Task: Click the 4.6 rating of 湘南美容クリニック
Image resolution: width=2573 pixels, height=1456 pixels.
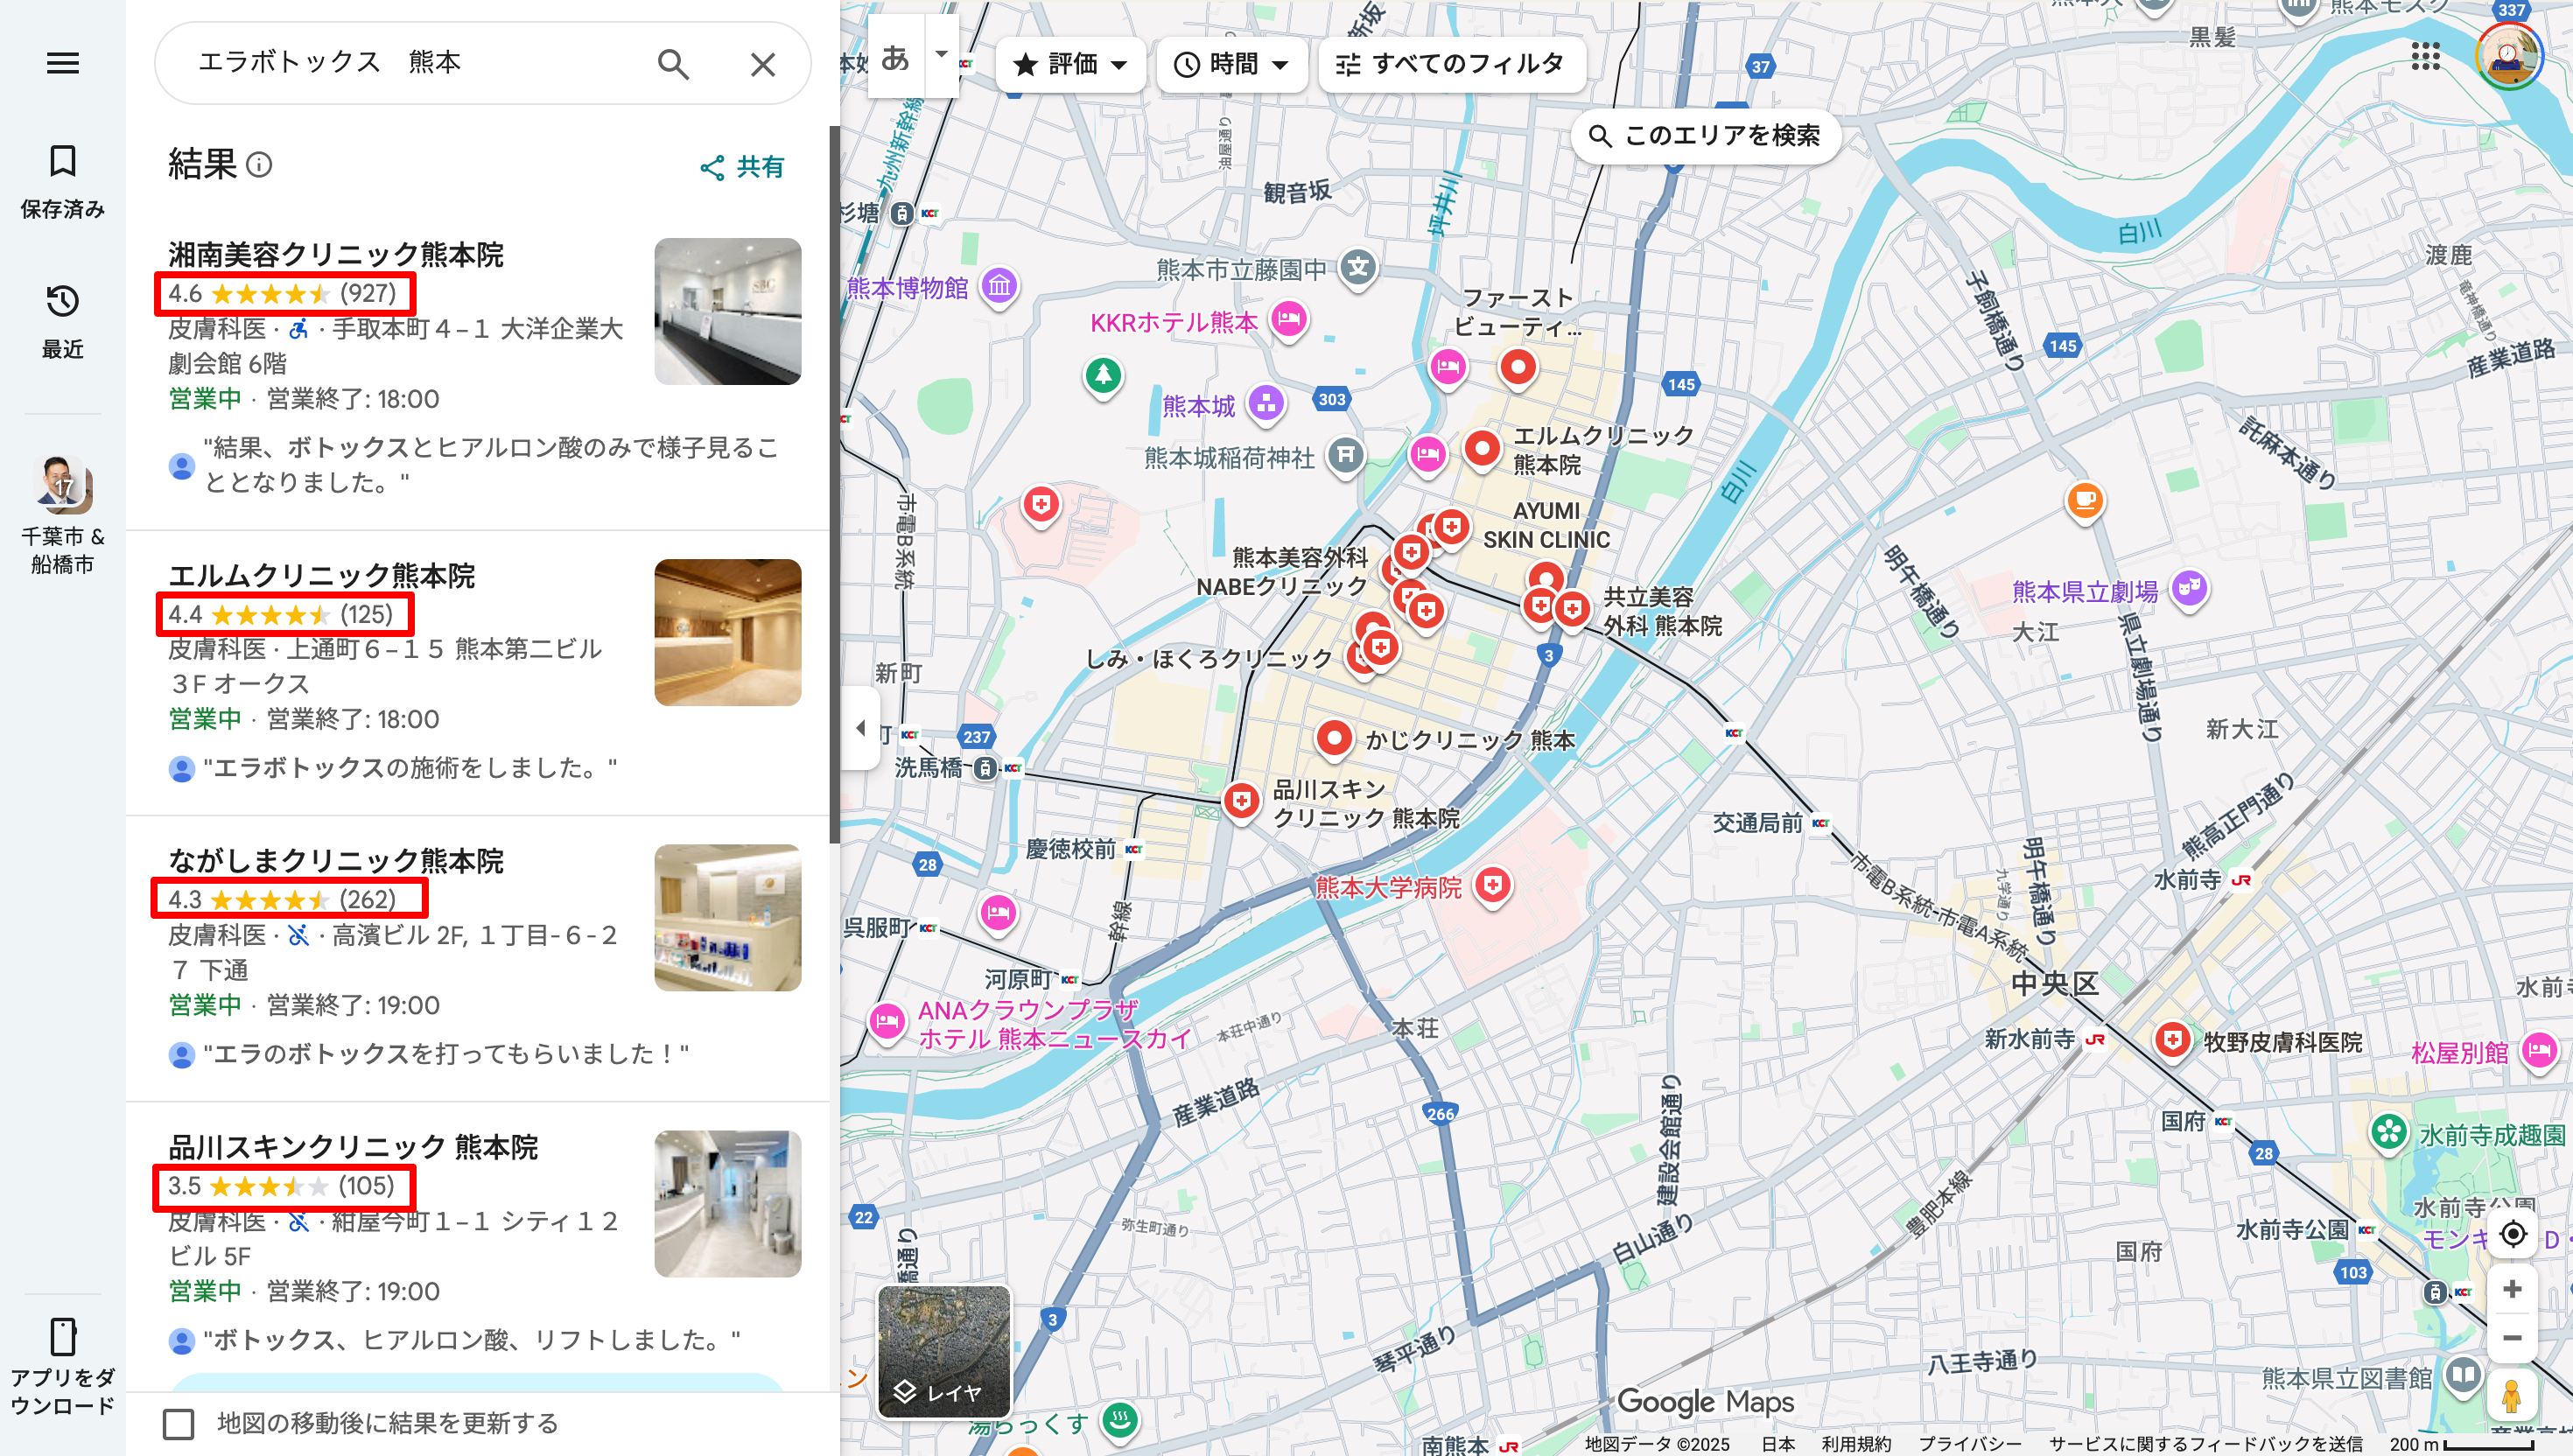Action: (283, 293)
